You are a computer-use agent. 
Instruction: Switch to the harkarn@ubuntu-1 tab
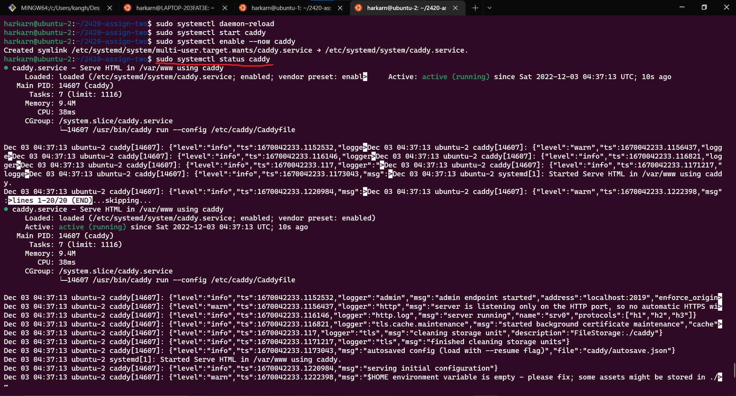(x=290, y=8)
